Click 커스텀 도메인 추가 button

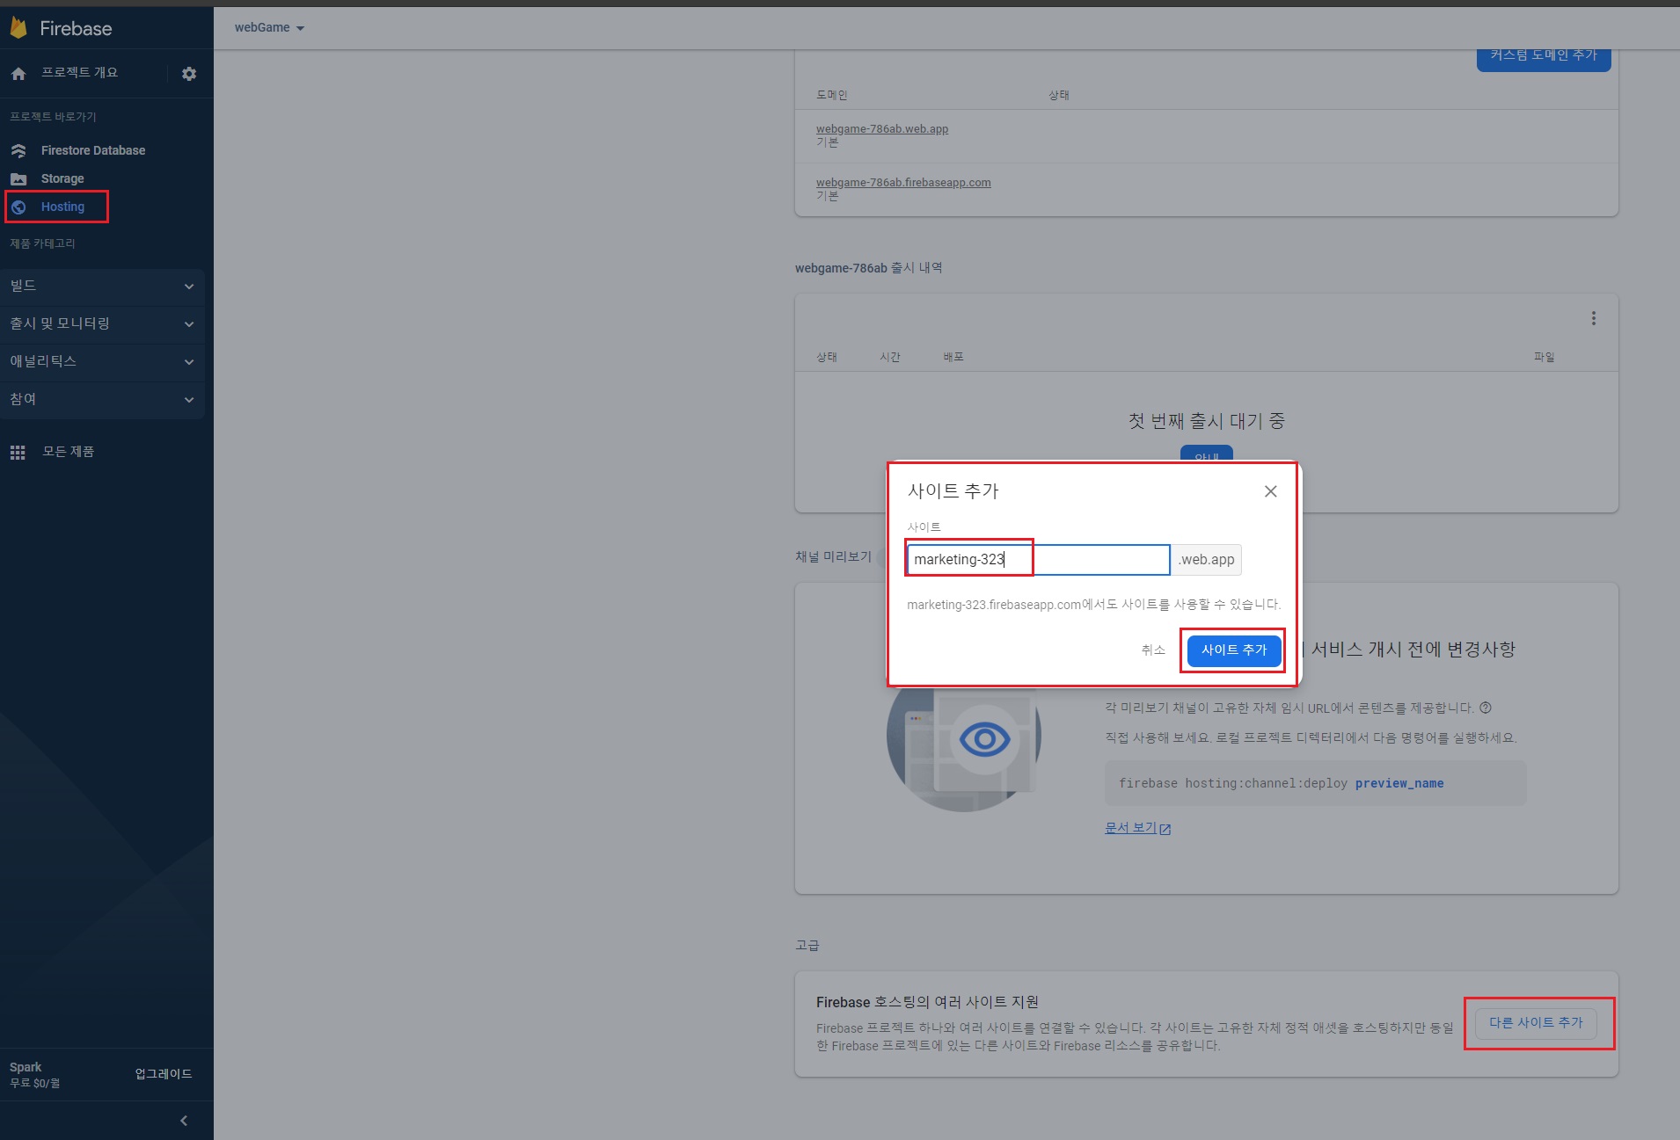1544,56
